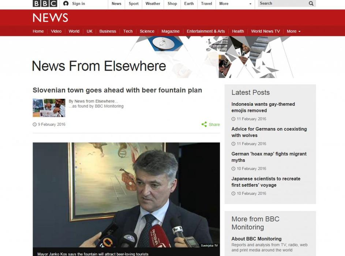The height and width of the screenshot is (256, 345).
Task: Click into the Search input field
Action: tap(283, 4)
